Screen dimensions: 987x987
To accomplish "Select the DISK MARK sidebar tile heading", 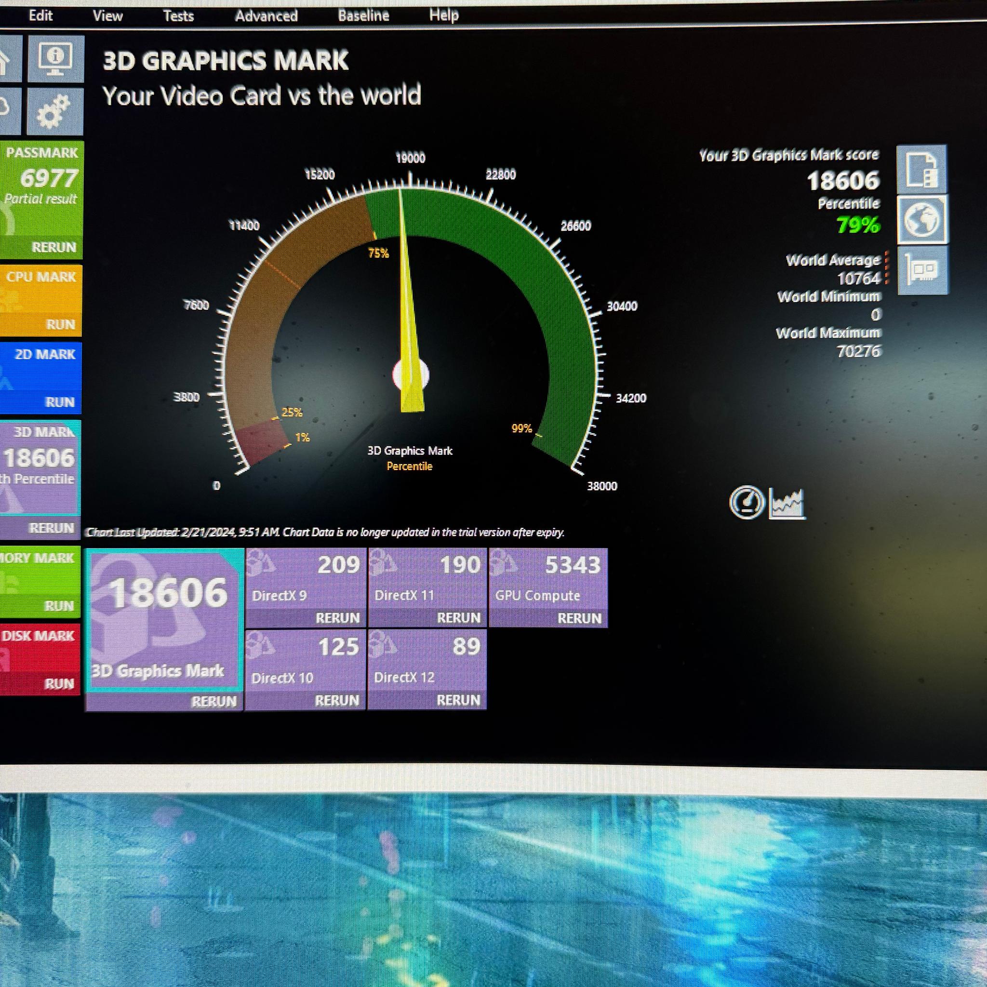I will [39, 636].
